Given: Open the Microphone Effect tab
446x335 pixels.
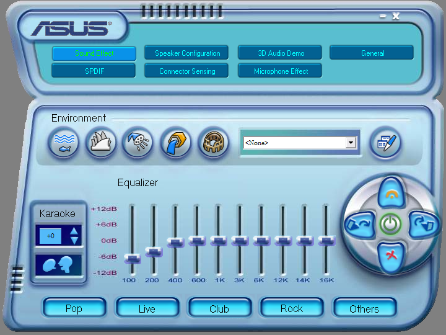Looking at the screenshot, I should pyautogui.click(x=281, y=71).
